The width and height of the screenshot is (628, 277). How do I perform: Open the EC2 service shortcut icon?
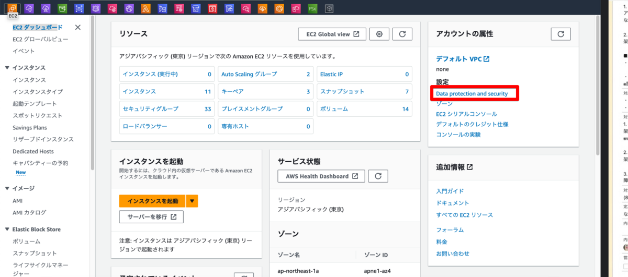point(13,8)
